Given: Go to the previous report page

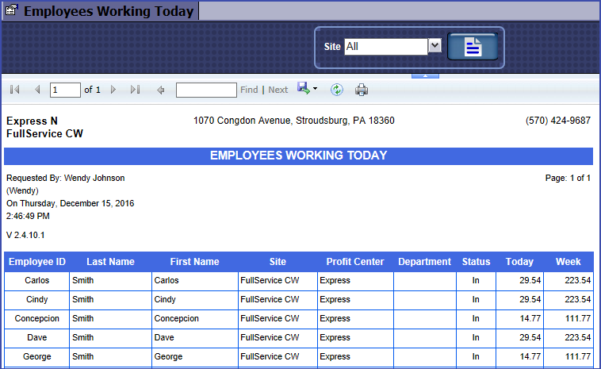Looking at the screenshot, I should 36,90.
